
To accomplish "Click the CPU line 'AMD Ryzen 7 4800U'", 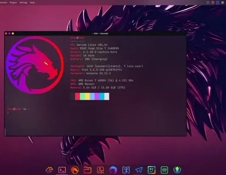I will point(102,80).
